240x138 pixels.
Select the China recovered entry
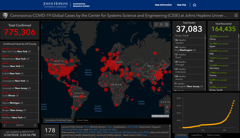point(221,37)
